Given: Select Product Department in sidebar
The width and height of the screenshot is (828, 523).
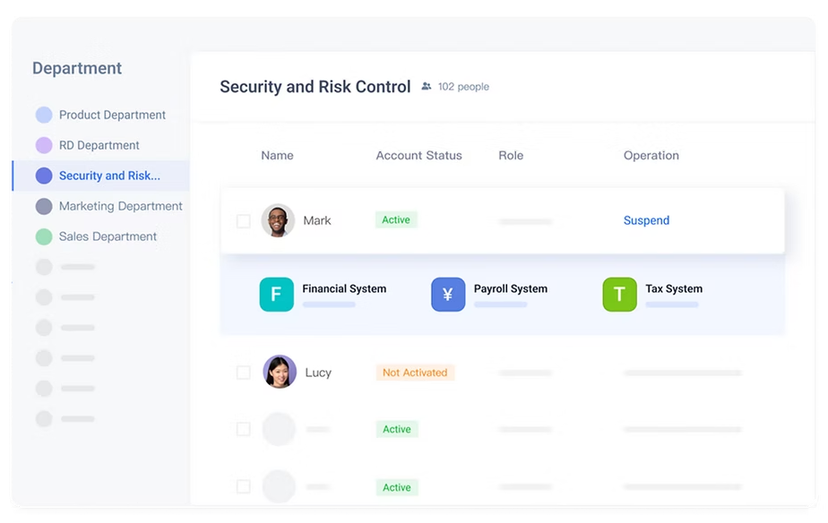Looking at the screenshot, I should 101,115.
